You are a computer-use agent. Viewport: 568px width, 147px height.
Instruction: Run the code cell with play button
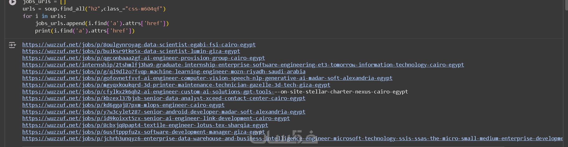click(12, 2)
